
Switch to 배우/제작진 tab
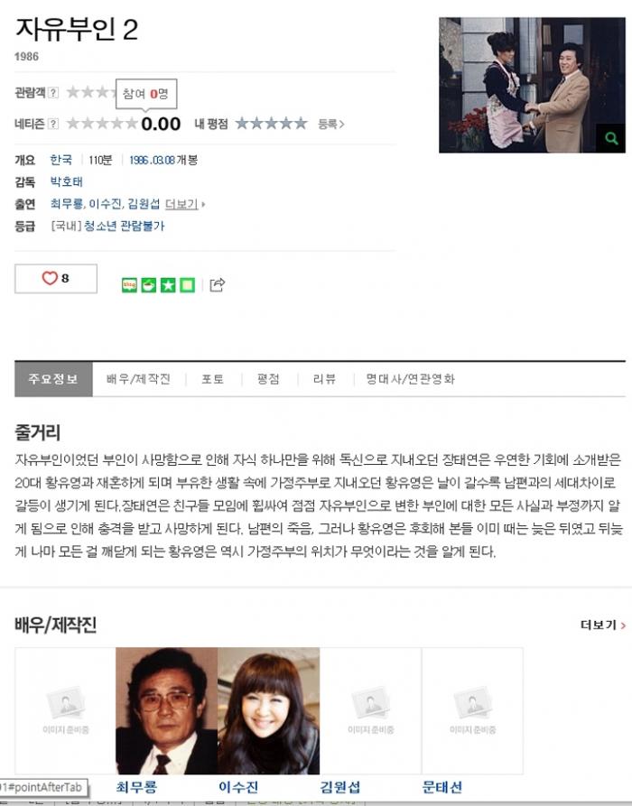[x=138, y=379]
